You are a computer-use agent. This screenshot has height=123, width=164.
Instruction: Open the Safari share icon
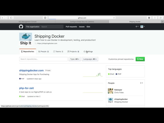click(x=155, y=18)
